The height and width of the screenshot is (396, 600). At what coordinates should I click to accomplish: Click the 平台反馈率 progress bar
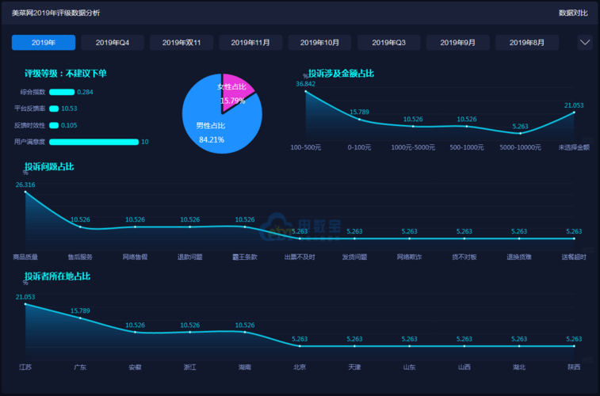[54, 109]
